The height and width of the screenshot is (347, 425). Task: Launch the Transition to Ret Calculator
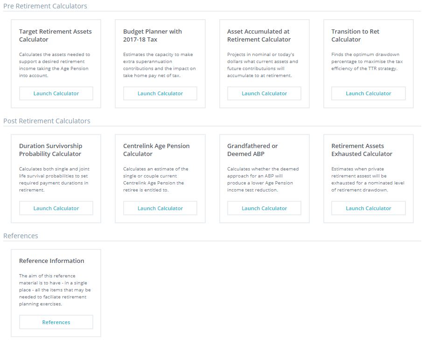pyautogui.click(x=368, y=93)
